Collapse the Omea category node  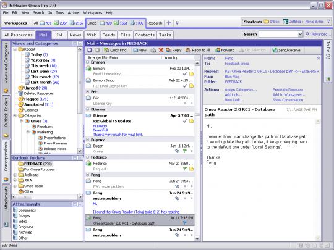21,121
